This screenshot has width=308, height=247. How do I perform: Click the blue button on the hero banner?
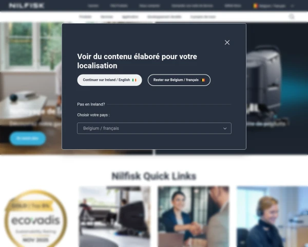click(28, 138)
